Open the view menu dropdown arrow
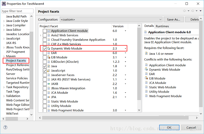This screenshot has height=134, width=204. tap(201, 11)
